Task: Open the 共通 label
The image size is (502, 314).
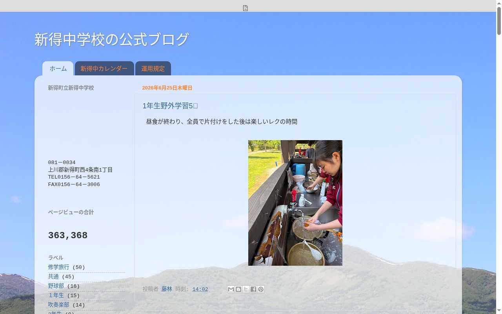Action: [x=53, y=276]
